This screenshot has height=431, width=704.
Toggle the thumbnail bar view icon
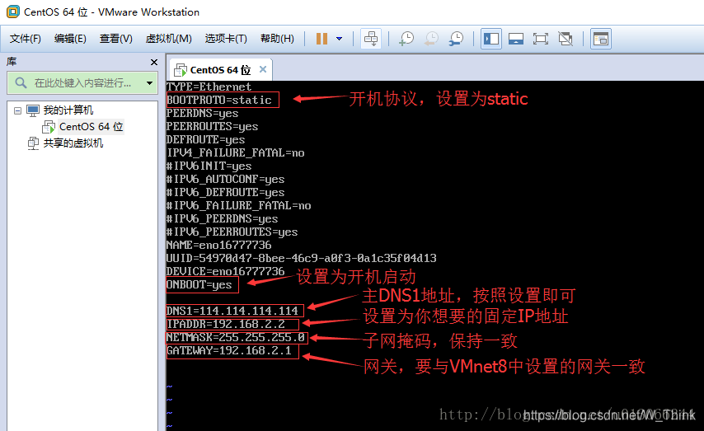pos(516,39)
